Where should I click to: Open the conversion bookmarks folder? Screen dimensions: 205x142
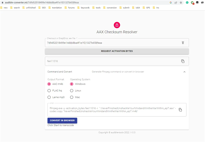click(x=110, y=8)
